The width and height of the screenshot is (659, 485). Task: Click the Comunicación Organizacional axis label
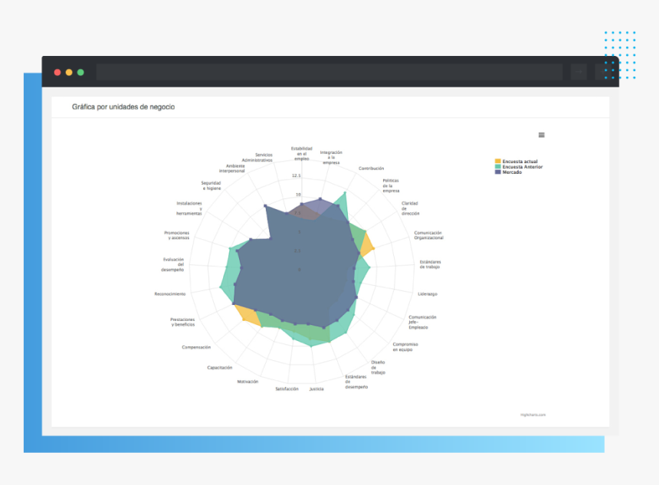click(x=428, y=235)
